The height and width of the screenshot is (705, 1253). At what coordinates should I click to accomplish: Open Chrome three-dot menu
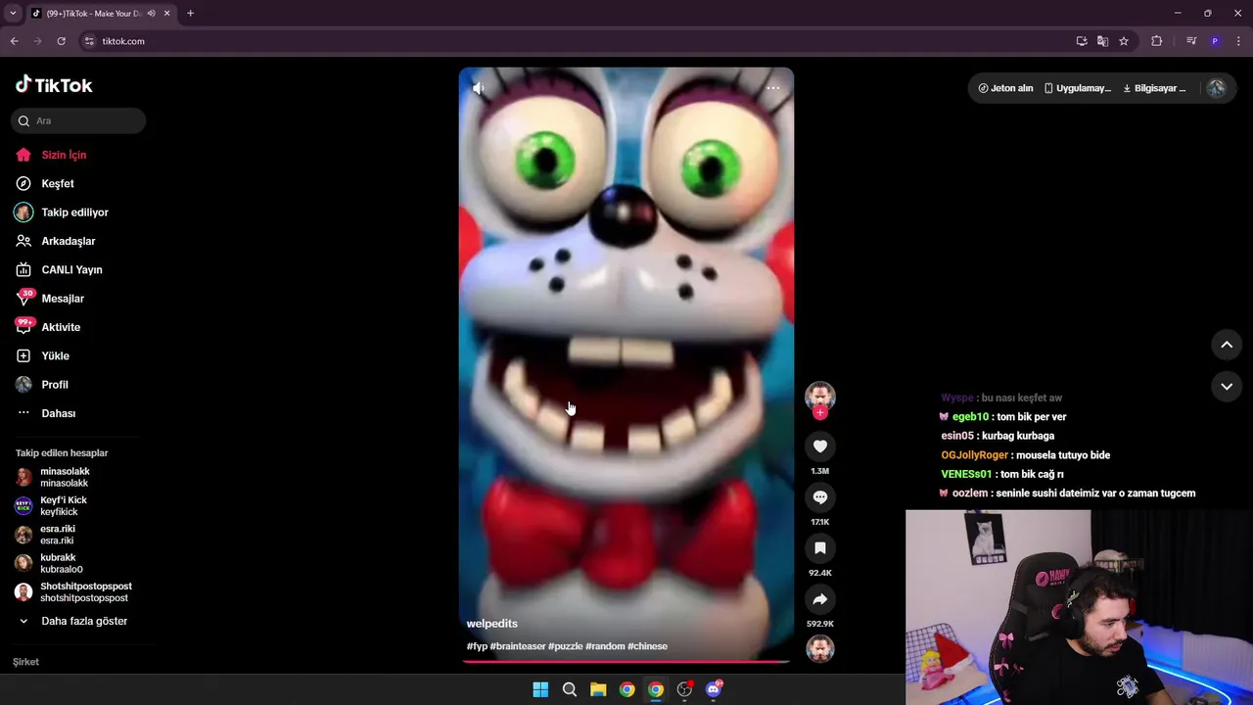point(1239,41)
